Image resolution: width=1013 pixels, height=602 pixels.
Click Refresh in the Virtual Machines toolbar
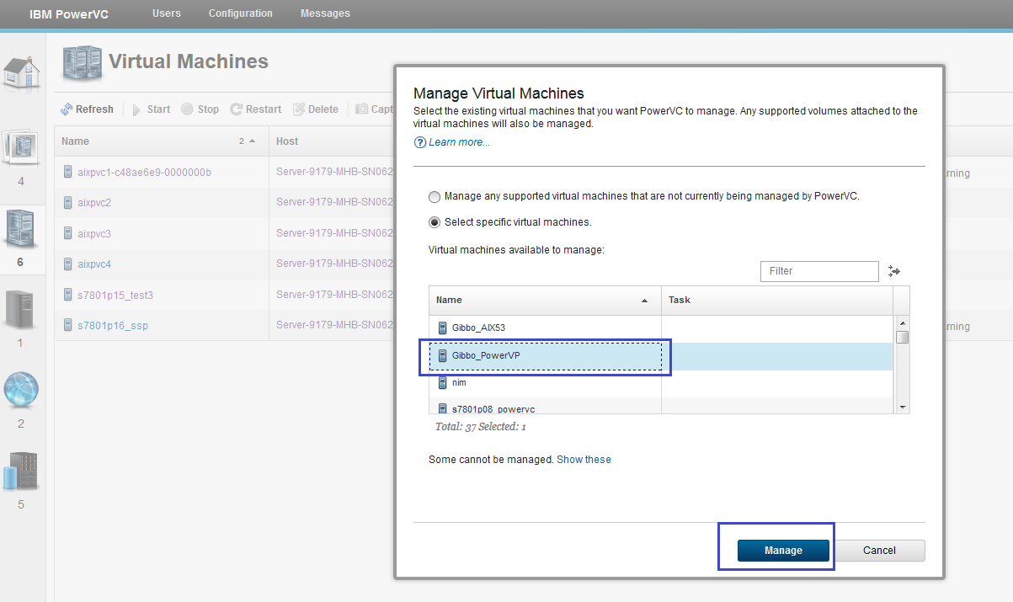(87, 109)
